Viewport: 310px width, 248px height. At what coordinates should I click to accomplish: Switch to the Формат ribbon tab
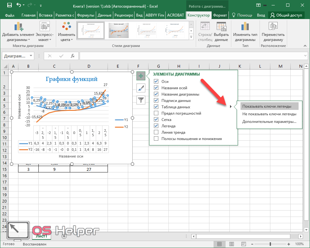tap(220, 15)
